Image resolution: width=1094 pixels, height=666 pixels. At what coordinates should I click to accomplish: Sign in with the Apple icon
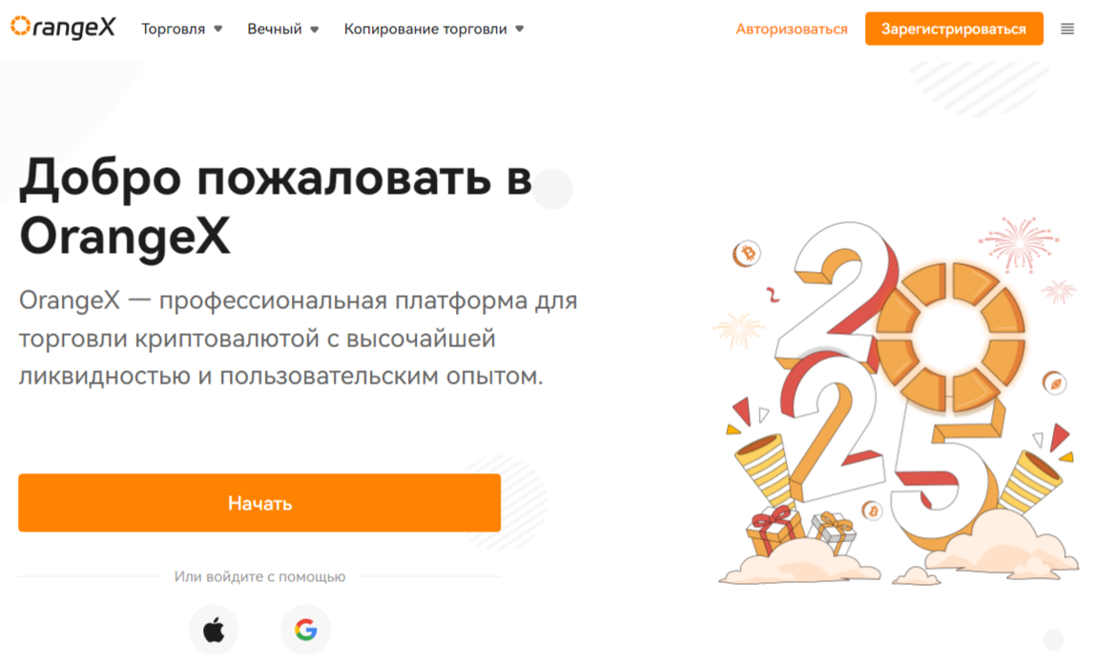pos(215,630)
